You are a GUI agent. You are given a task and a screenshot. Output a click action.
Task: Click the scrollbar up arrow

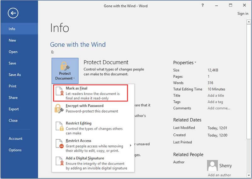(x=249, y=22)
